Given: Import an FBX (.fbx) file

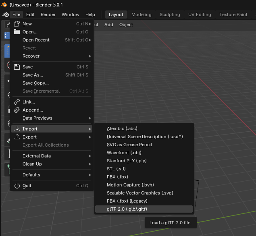Looking at the screenshot, I should 144,177.
